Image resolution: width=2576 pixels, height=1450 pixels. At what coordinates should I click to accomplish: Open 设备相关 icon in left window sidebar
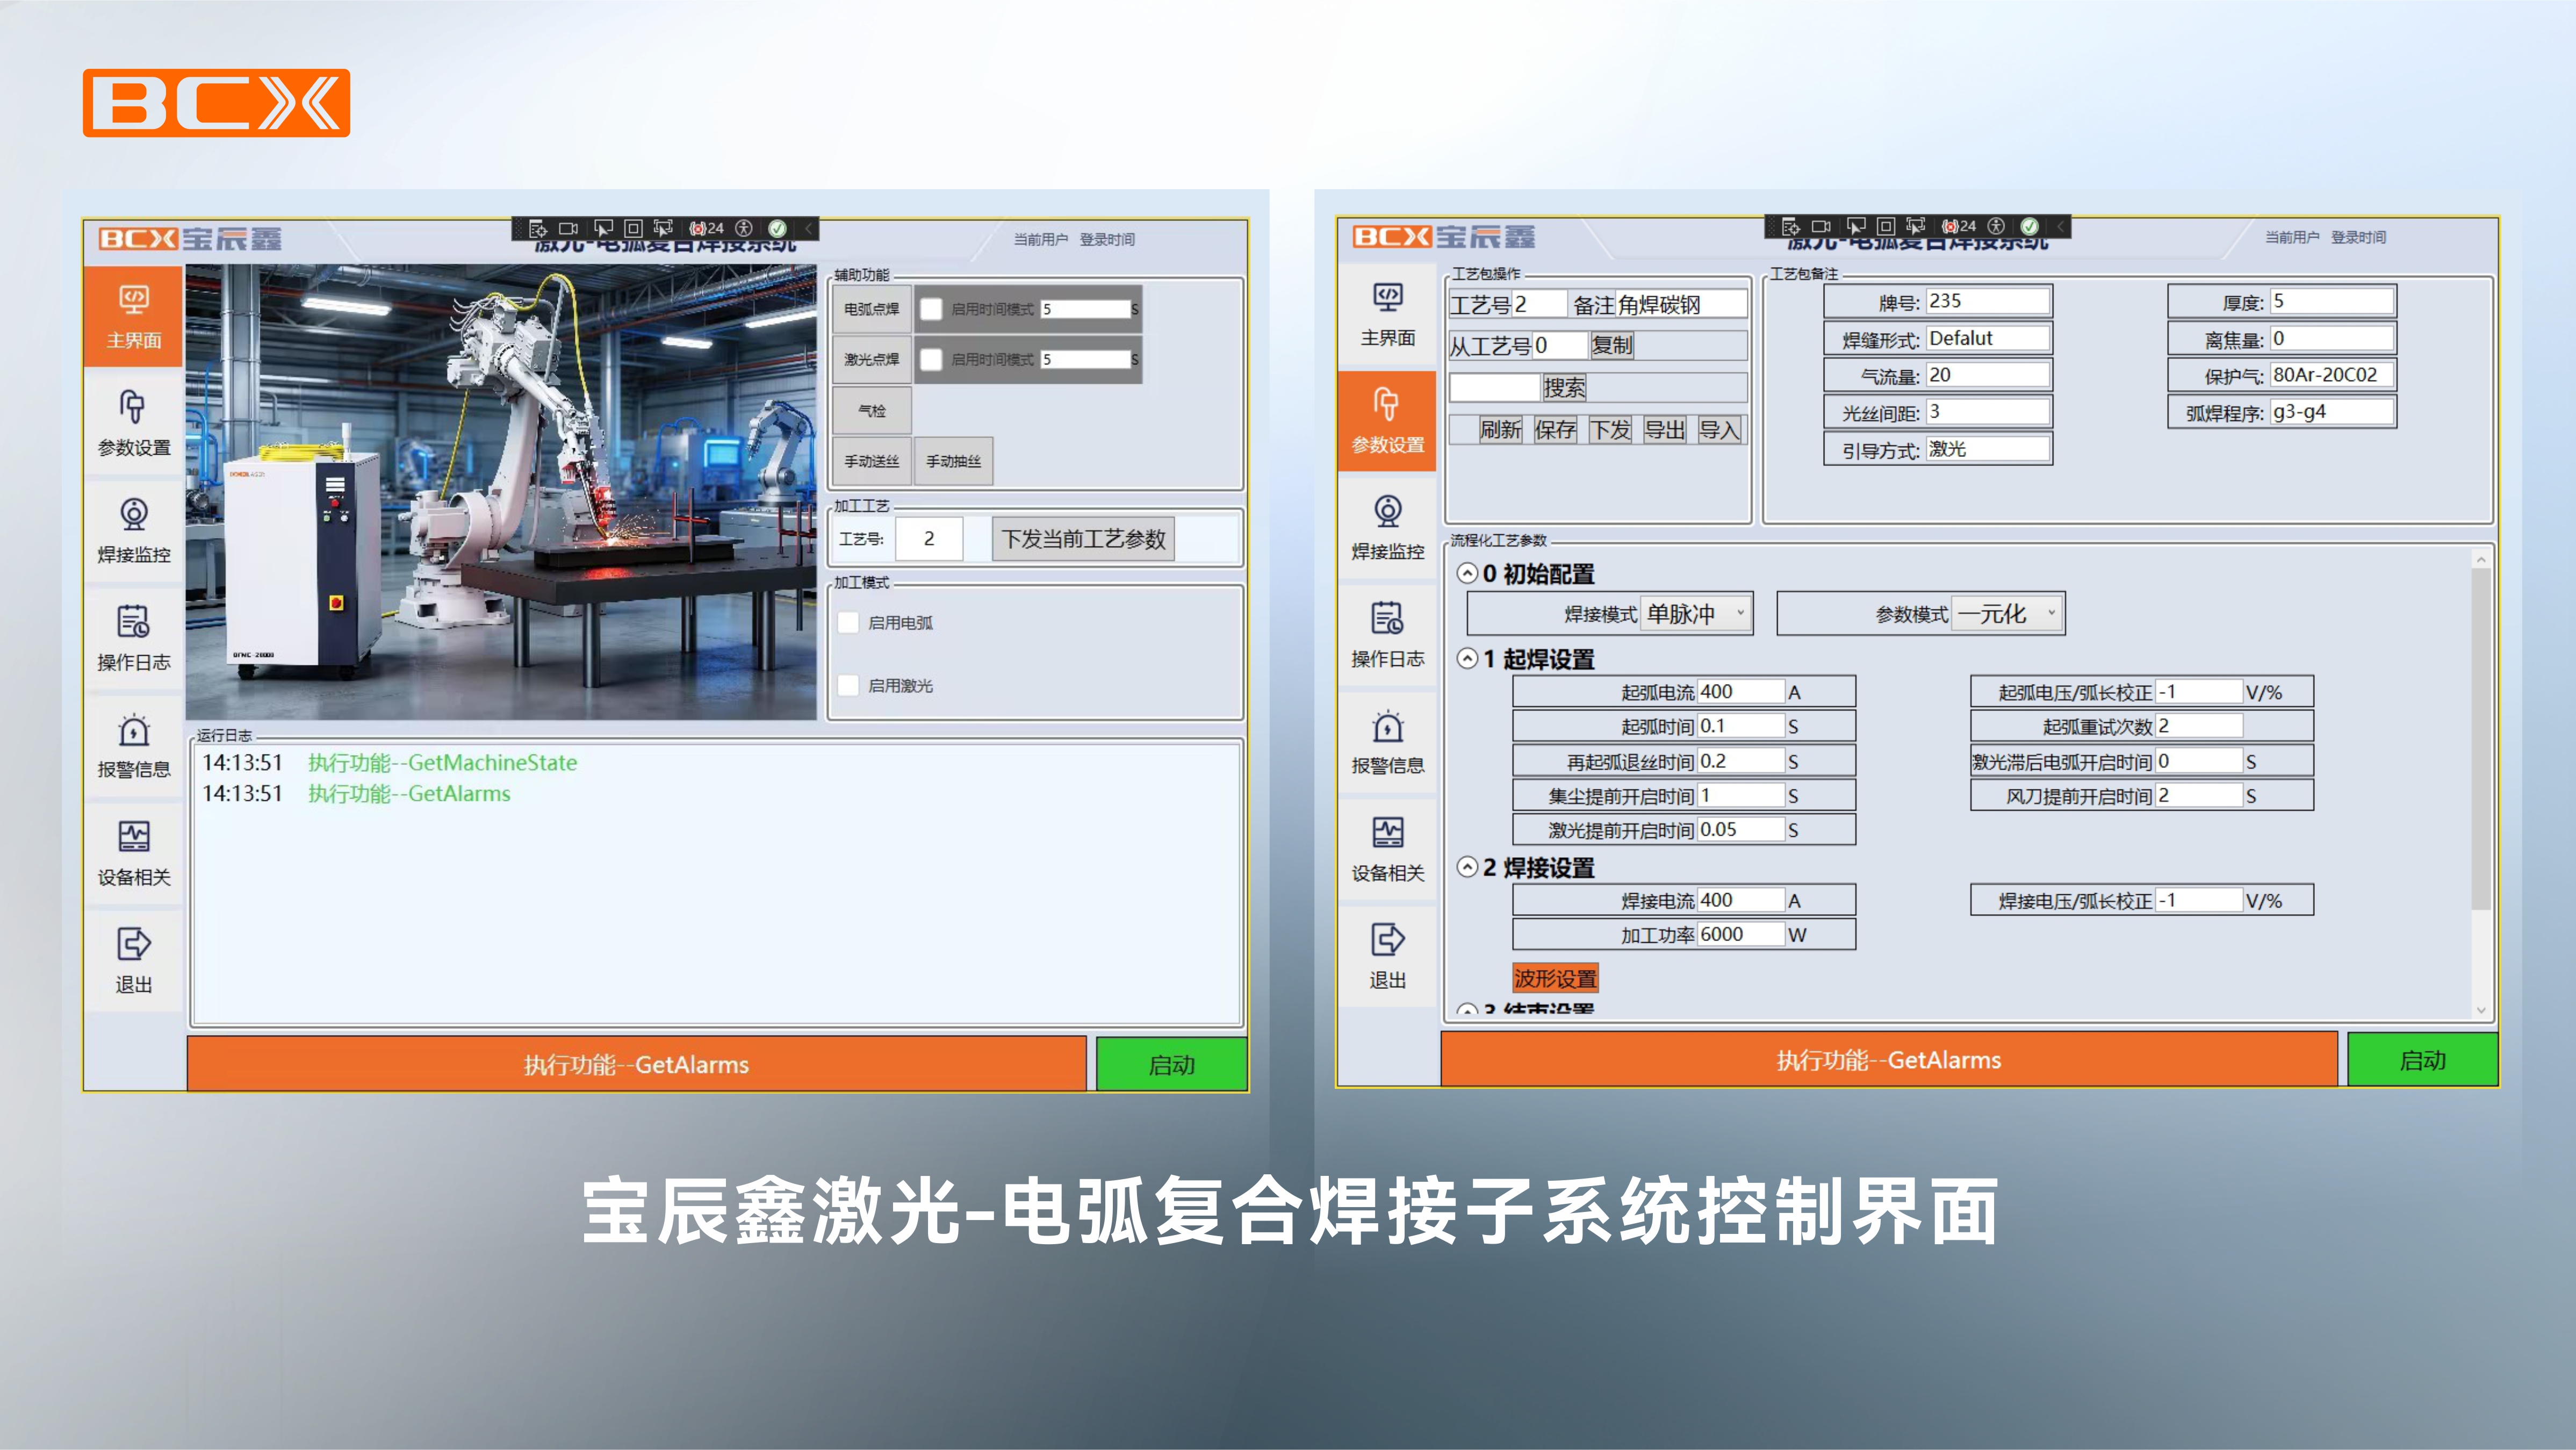pyautogui.click(x=133, y=836)
